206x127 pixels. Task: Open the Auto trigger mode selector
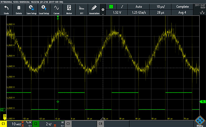click(138, 6)
